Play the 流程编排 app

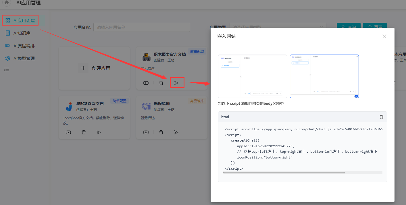click(146, 132)
